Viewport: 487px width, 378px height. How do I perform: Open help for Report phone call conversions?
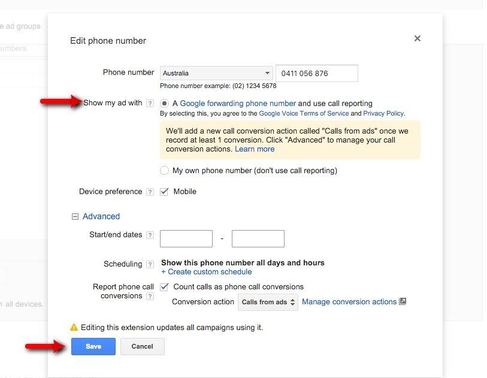click(150, 296)
